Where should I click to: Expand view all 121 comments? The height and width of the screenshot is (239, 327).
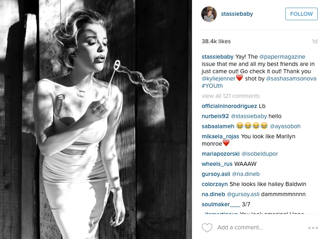[x=230, y=96]
